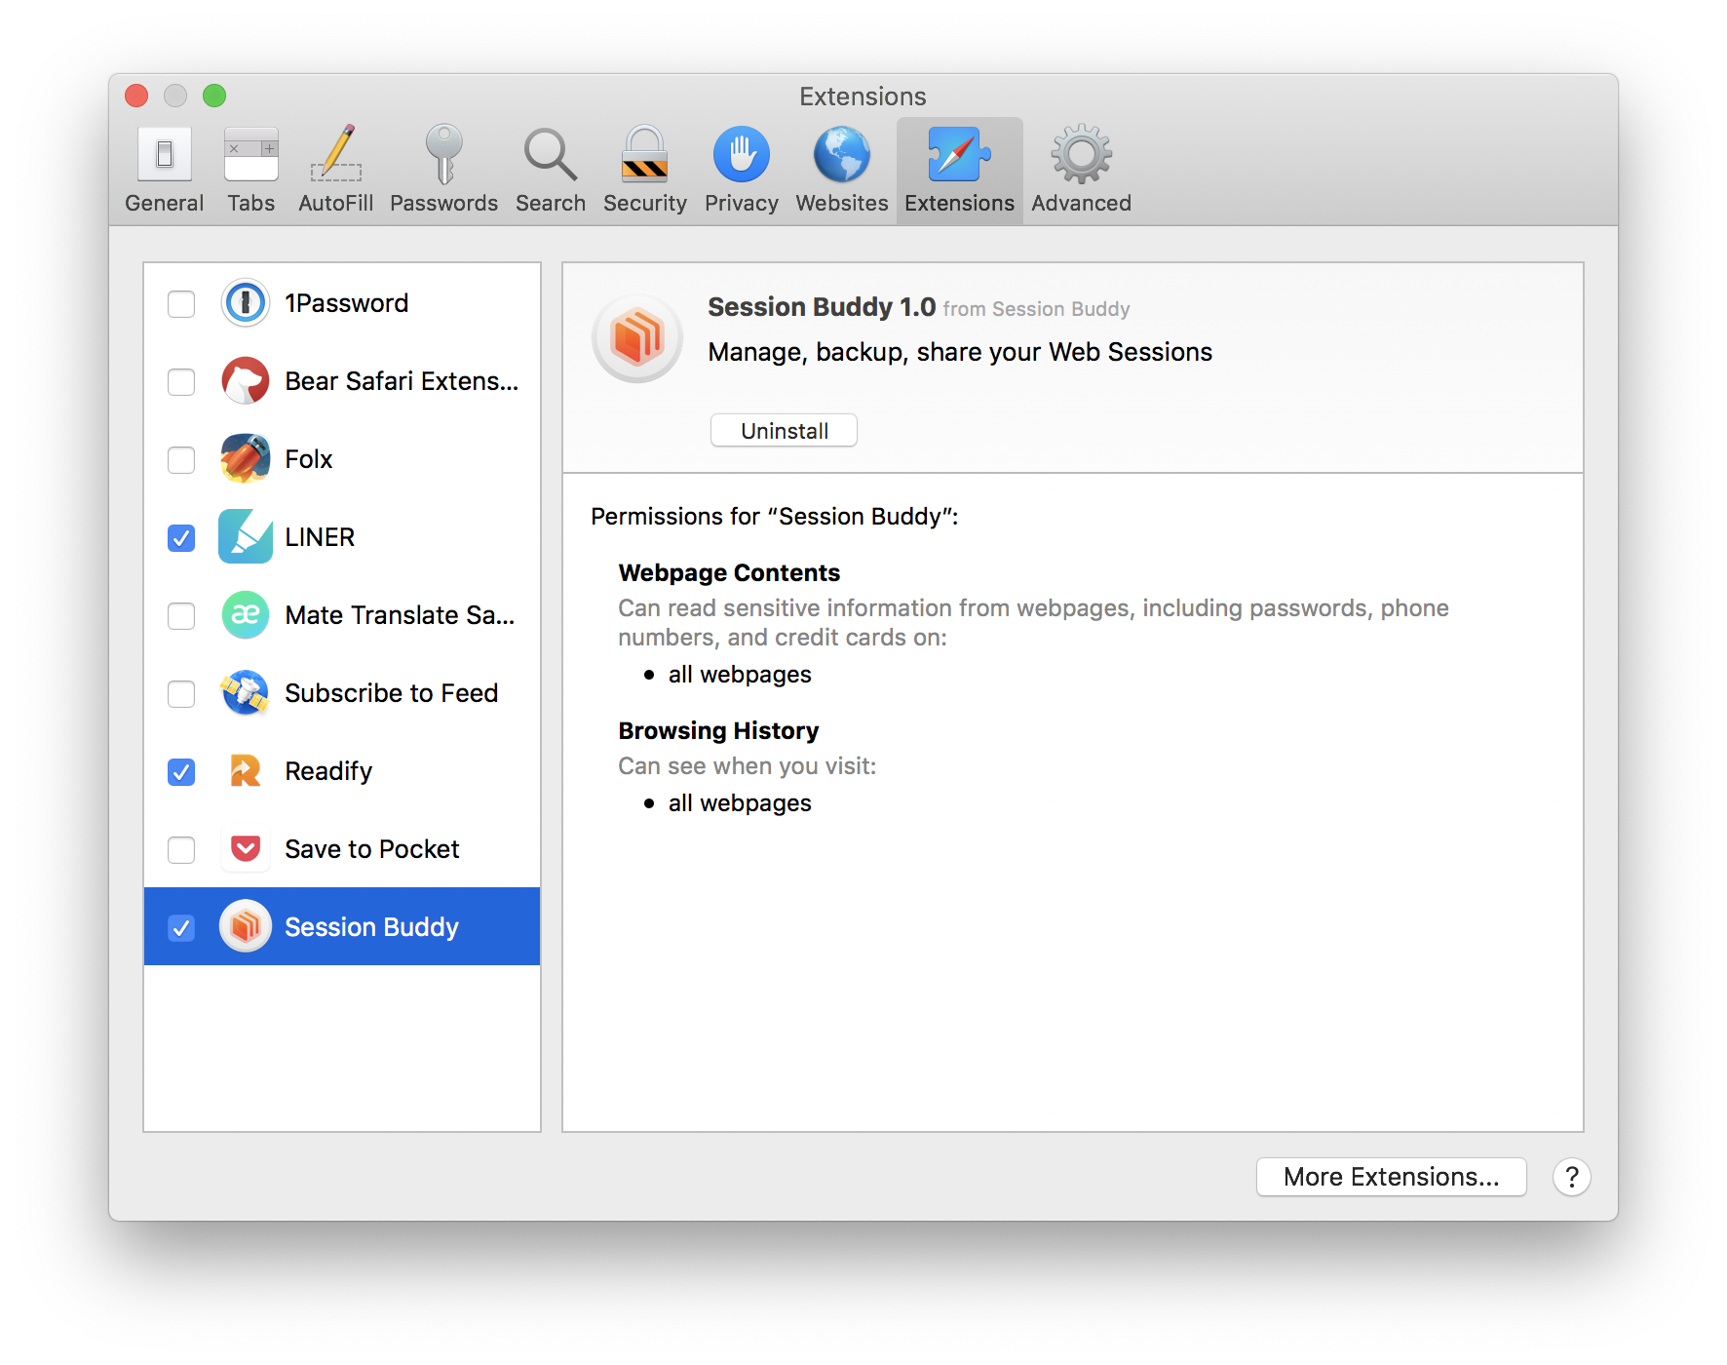1727x1365 pixels.
Task: Click the Browsing History heading
Action: (x=718, y=730)
